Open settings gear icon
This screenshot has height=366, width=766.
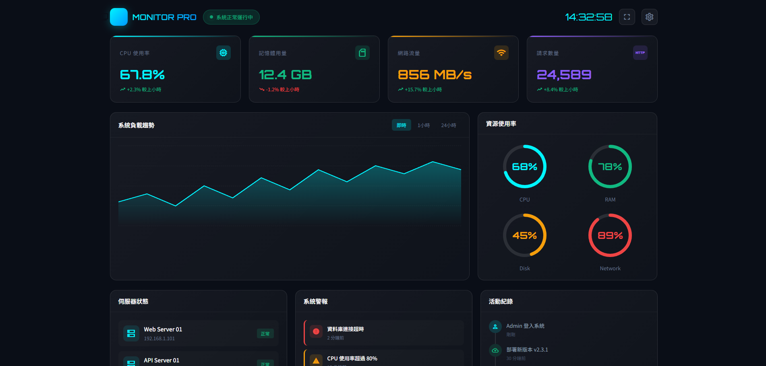click(649, 17)
